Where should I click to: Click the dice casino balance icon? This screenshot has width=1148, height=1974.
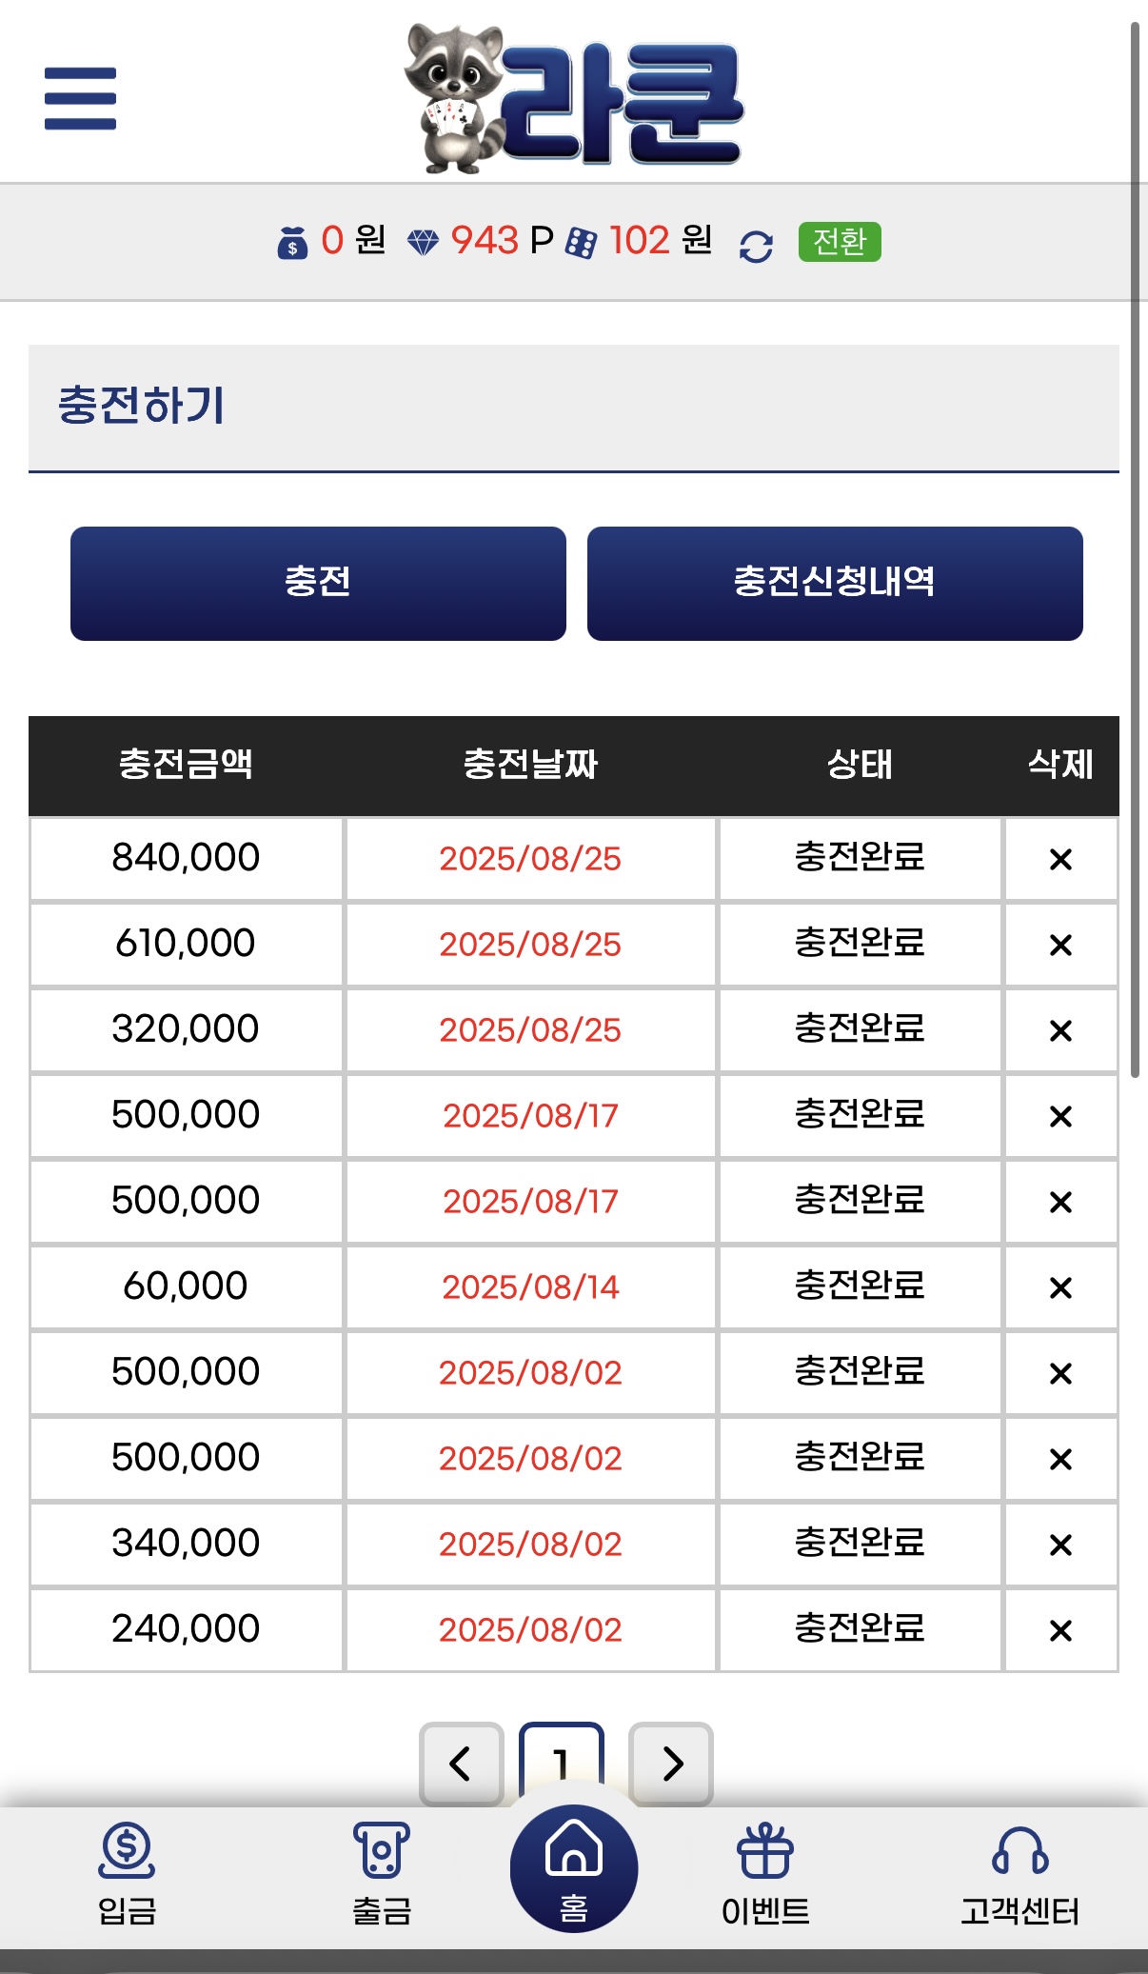581,243
